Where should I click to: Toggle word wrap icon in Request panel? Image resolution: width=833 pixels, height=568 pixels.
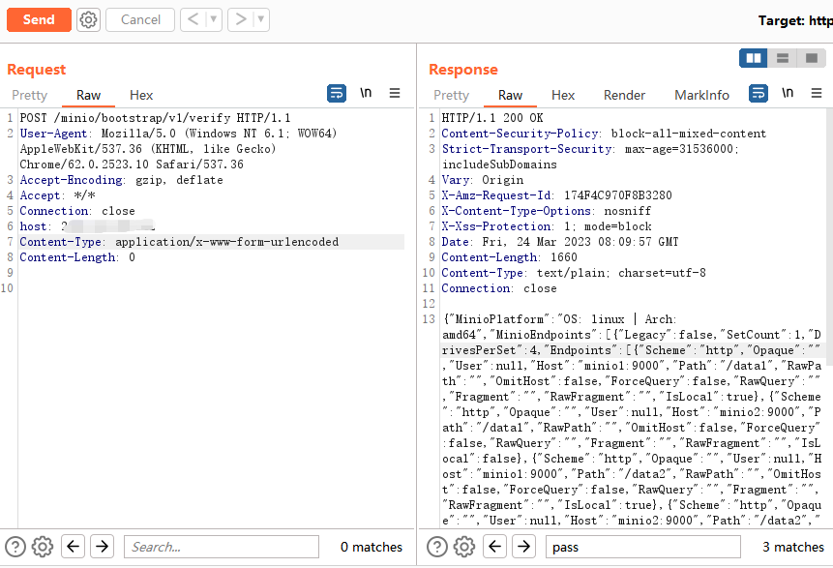[x=337, y=94]
